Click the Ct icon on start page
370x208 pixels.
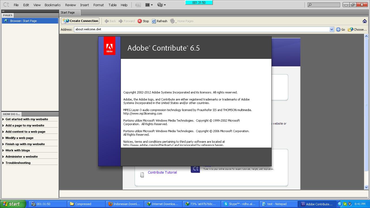pyautogui.click(x=195, y=169)
